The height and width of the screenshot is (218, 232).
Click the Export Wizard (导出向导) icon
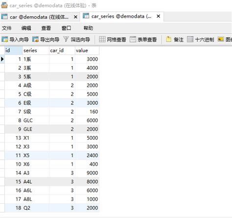[35, 39]
